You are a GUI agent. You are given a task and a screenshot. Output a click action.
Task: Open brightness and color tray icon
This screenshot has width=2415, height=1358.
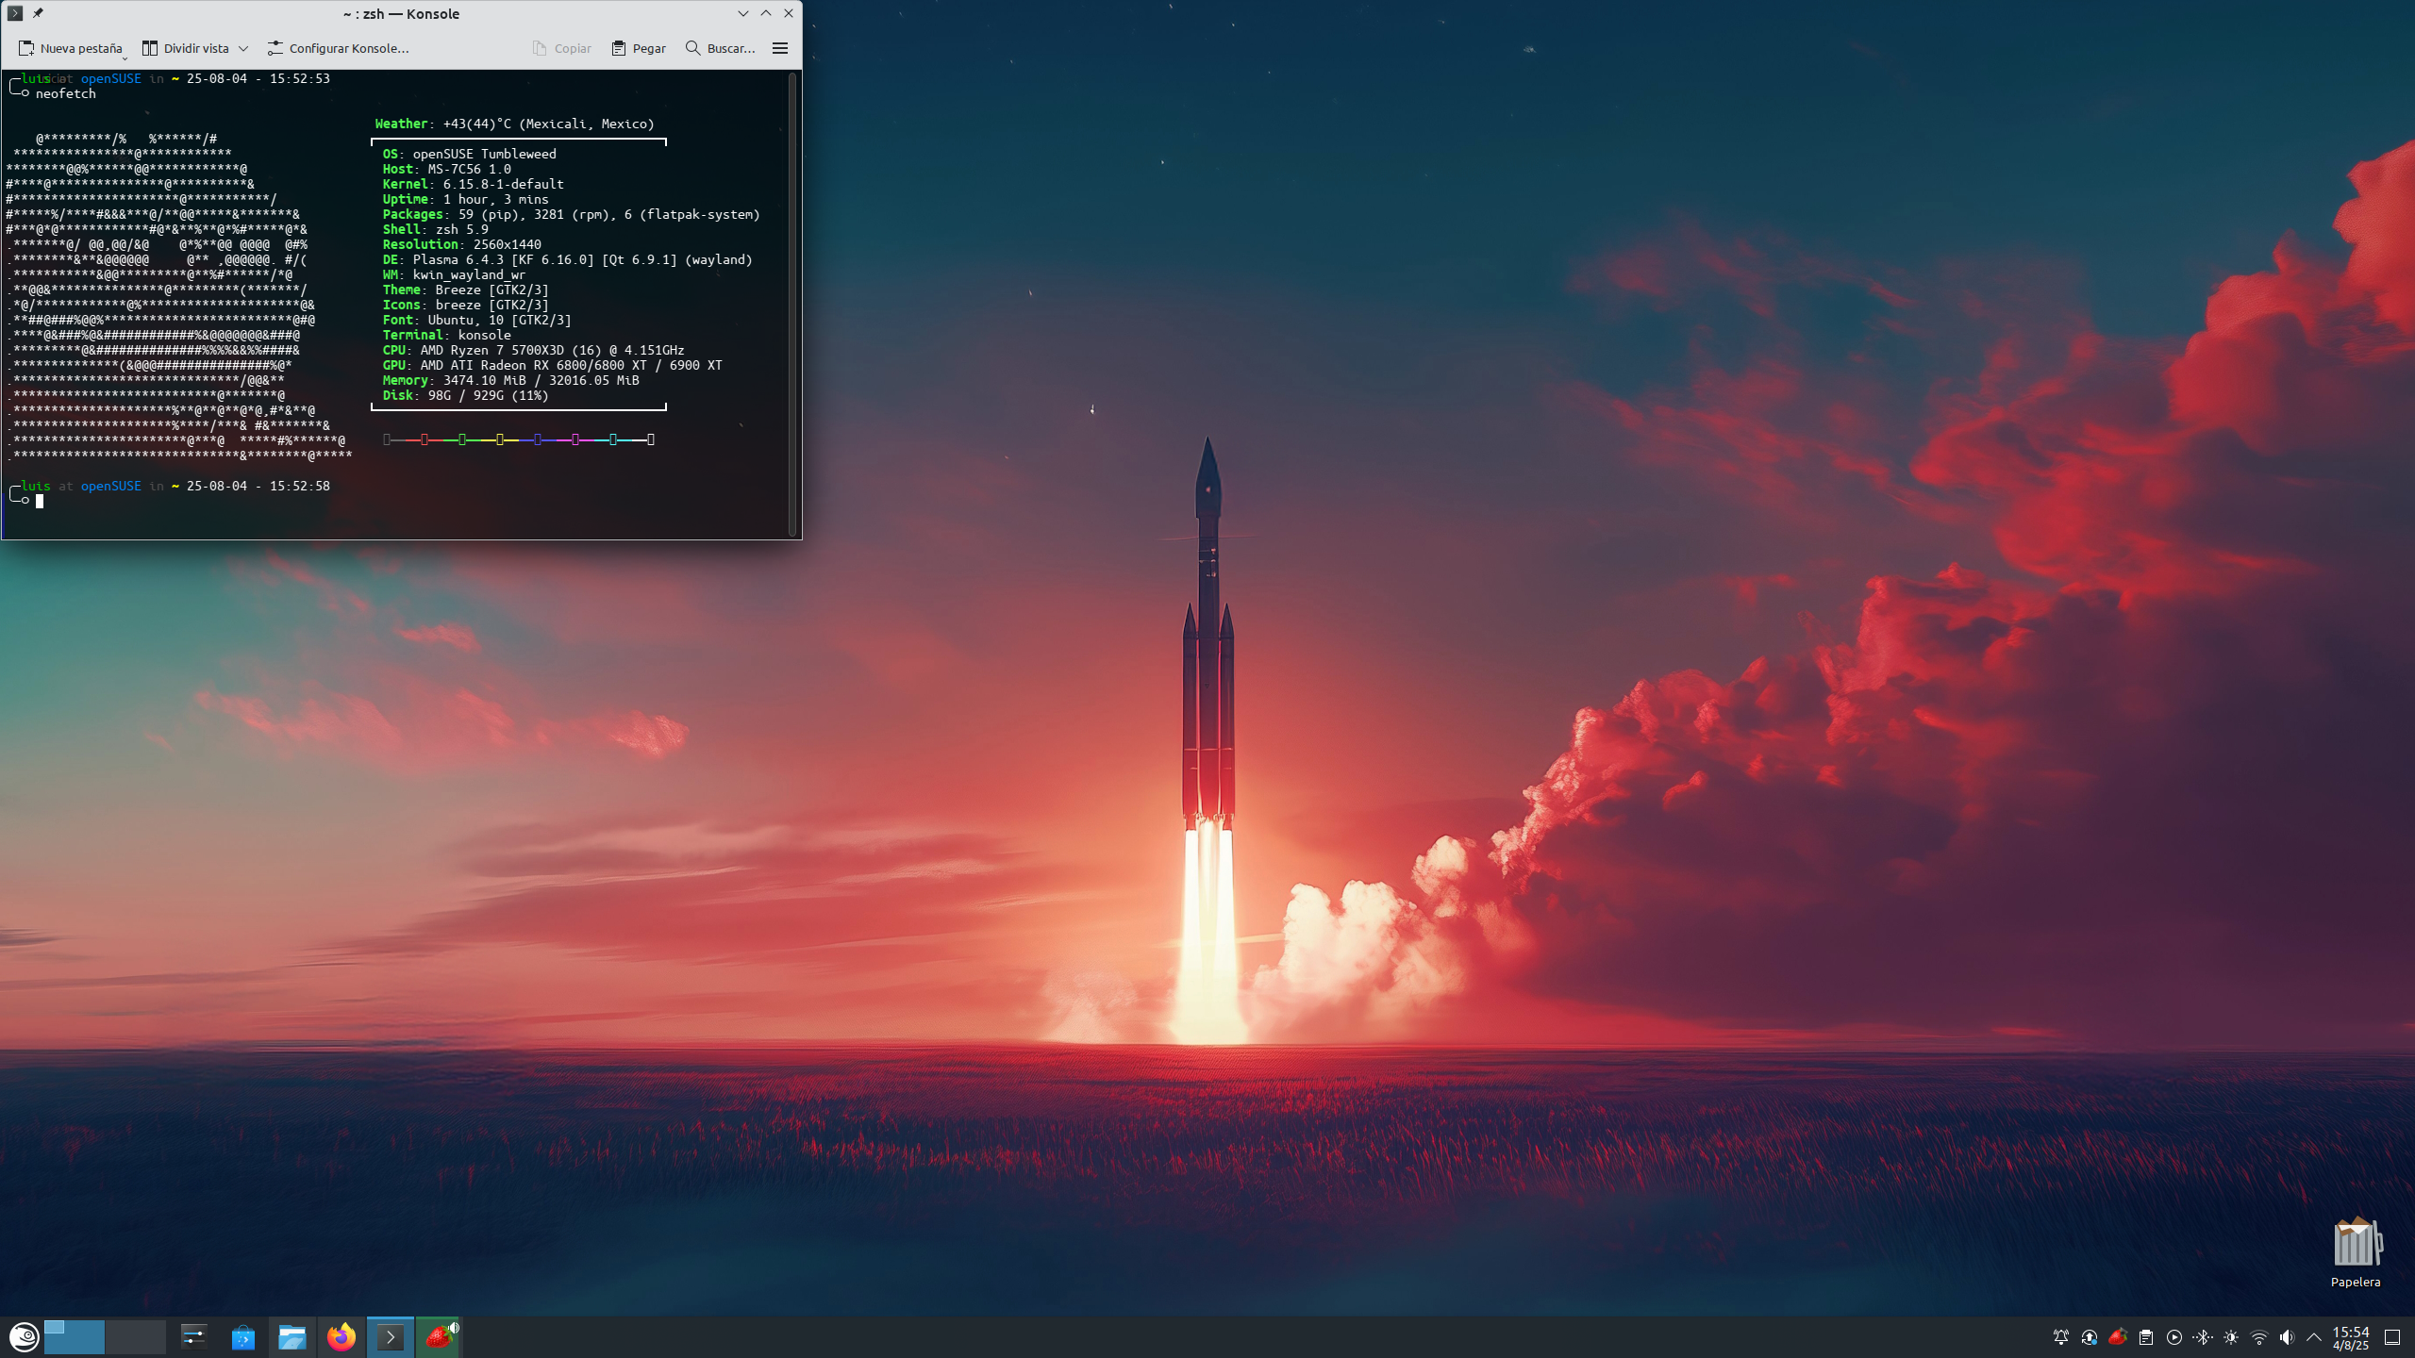point(2231,1337)
